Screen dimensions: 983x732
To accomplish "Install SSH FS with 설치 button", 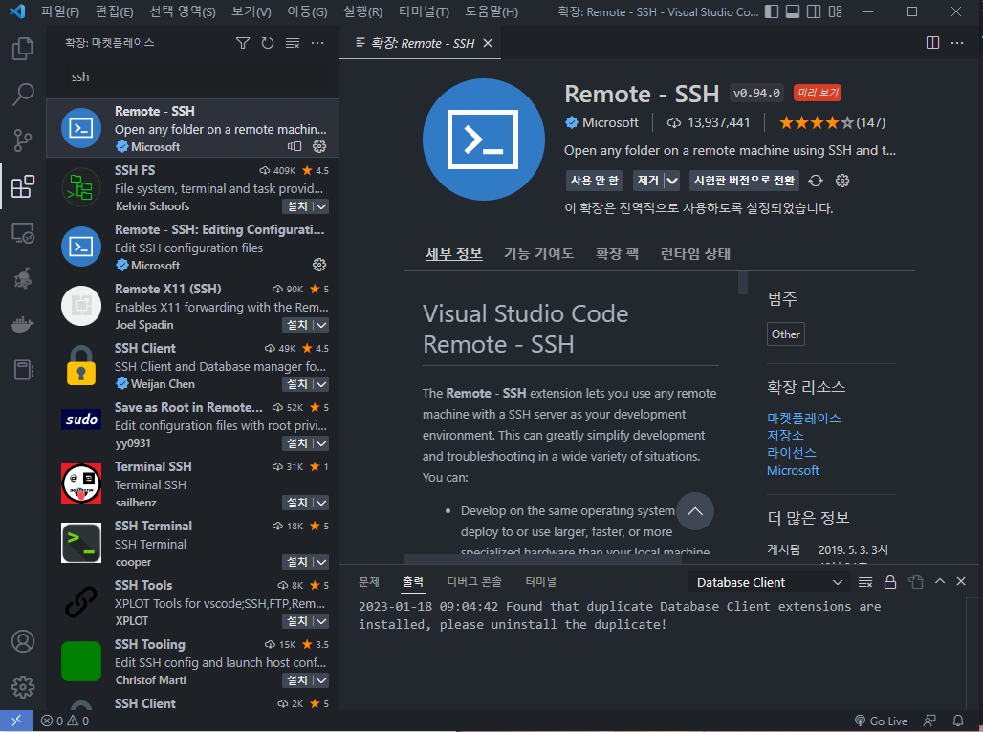I will pos(297,206).
